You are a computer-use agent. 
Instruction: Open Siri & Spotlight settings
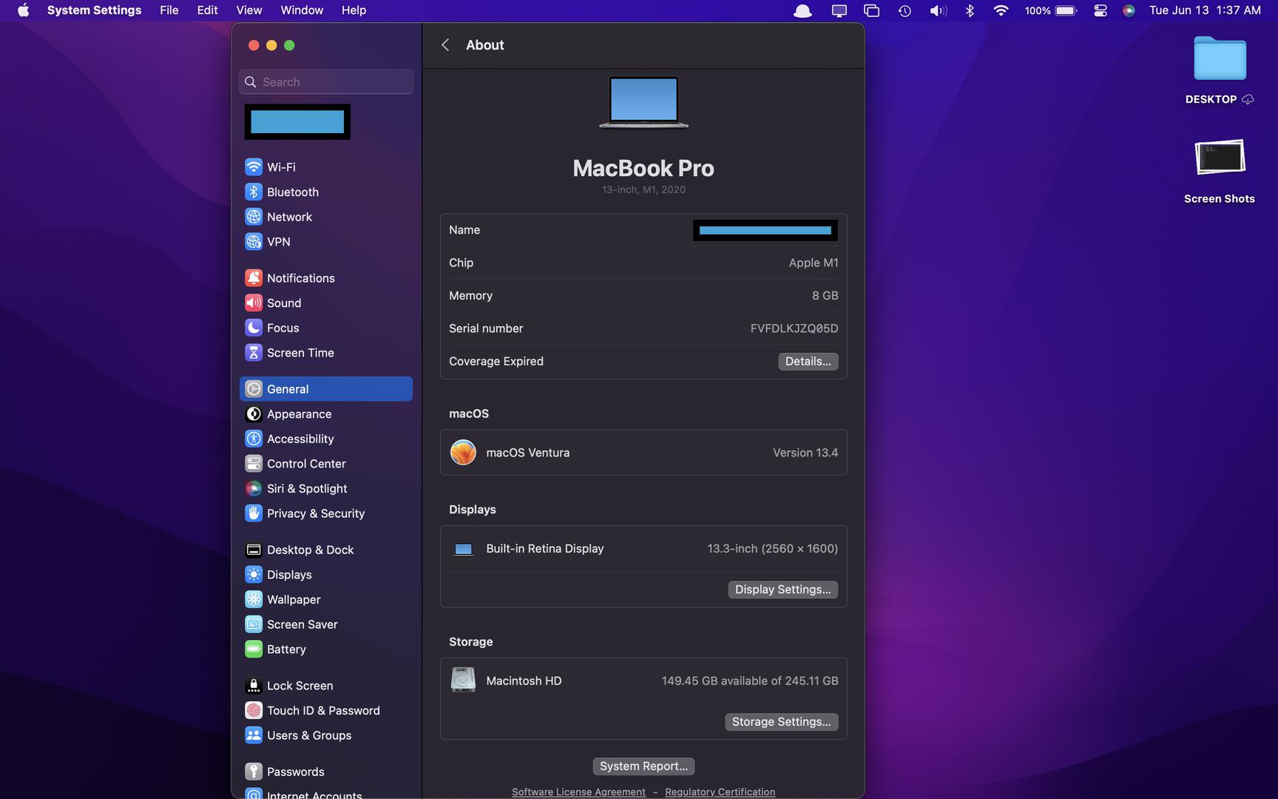click(x=325, y=489)
